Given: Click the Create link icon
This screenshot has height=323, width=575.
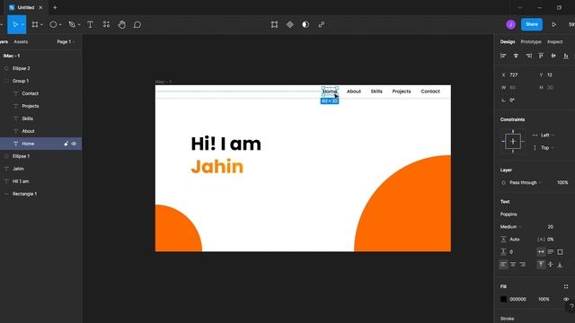Looking at the screenshot, I should 322,24.
